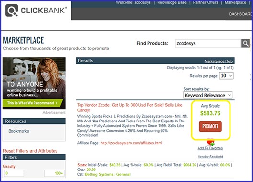Open Partner Offers in top navigation
253x182 pixels.
(x=206, y=2)
